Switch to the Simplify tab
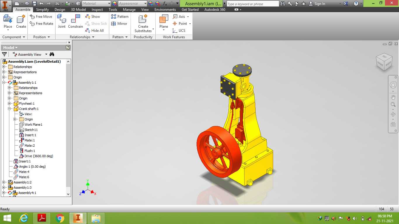The width and height of the screenshot is (399, 224). pyautogui.click(x=42, y=10)
